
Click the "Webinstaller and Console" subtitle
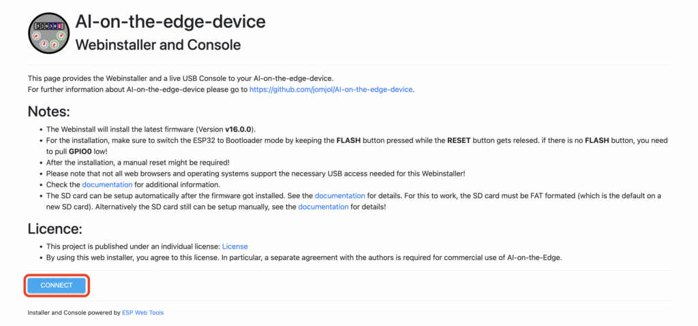[x=157, y=45]
